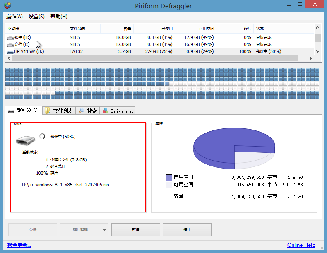The height and width of the screenshot is (253, 327).
Task: Select the 文档 (I:) drive icon
Action: click(x=10, y=45)
